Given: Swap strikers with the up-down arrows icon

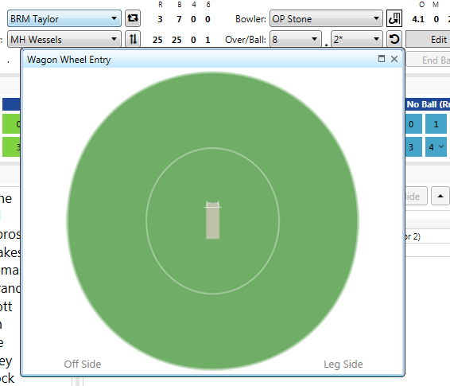Looking at the screenshot, I should [x=133, y=39].
